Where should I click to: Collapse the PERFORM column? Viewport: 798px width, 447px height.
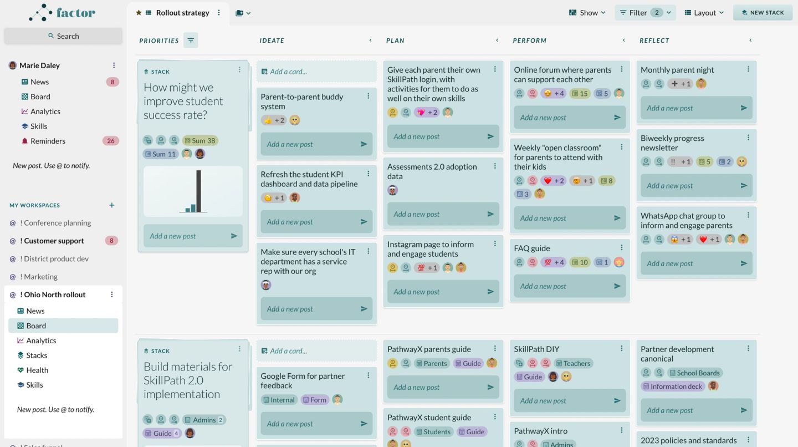tap(623, 40)
